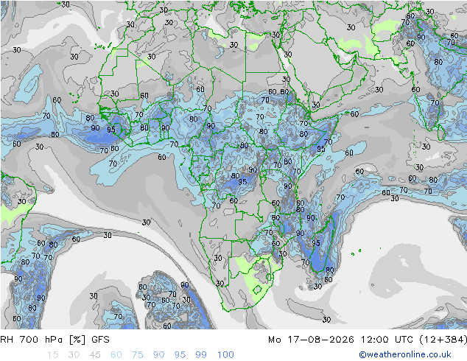Pick the 75 value in the colour legend
This screenshot has width=467, height=361.
(138, 355)
